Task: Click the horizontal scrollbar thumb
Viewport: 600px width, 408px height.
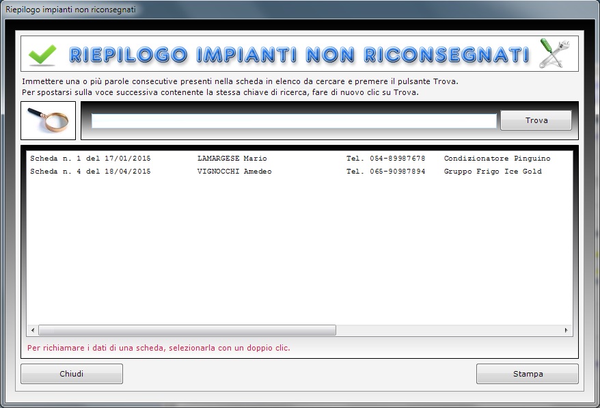Action: click(187, 330)
